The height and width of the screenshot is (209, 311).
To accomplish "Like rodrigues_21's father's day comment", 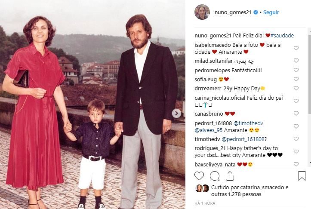I will tap(296, 152).
